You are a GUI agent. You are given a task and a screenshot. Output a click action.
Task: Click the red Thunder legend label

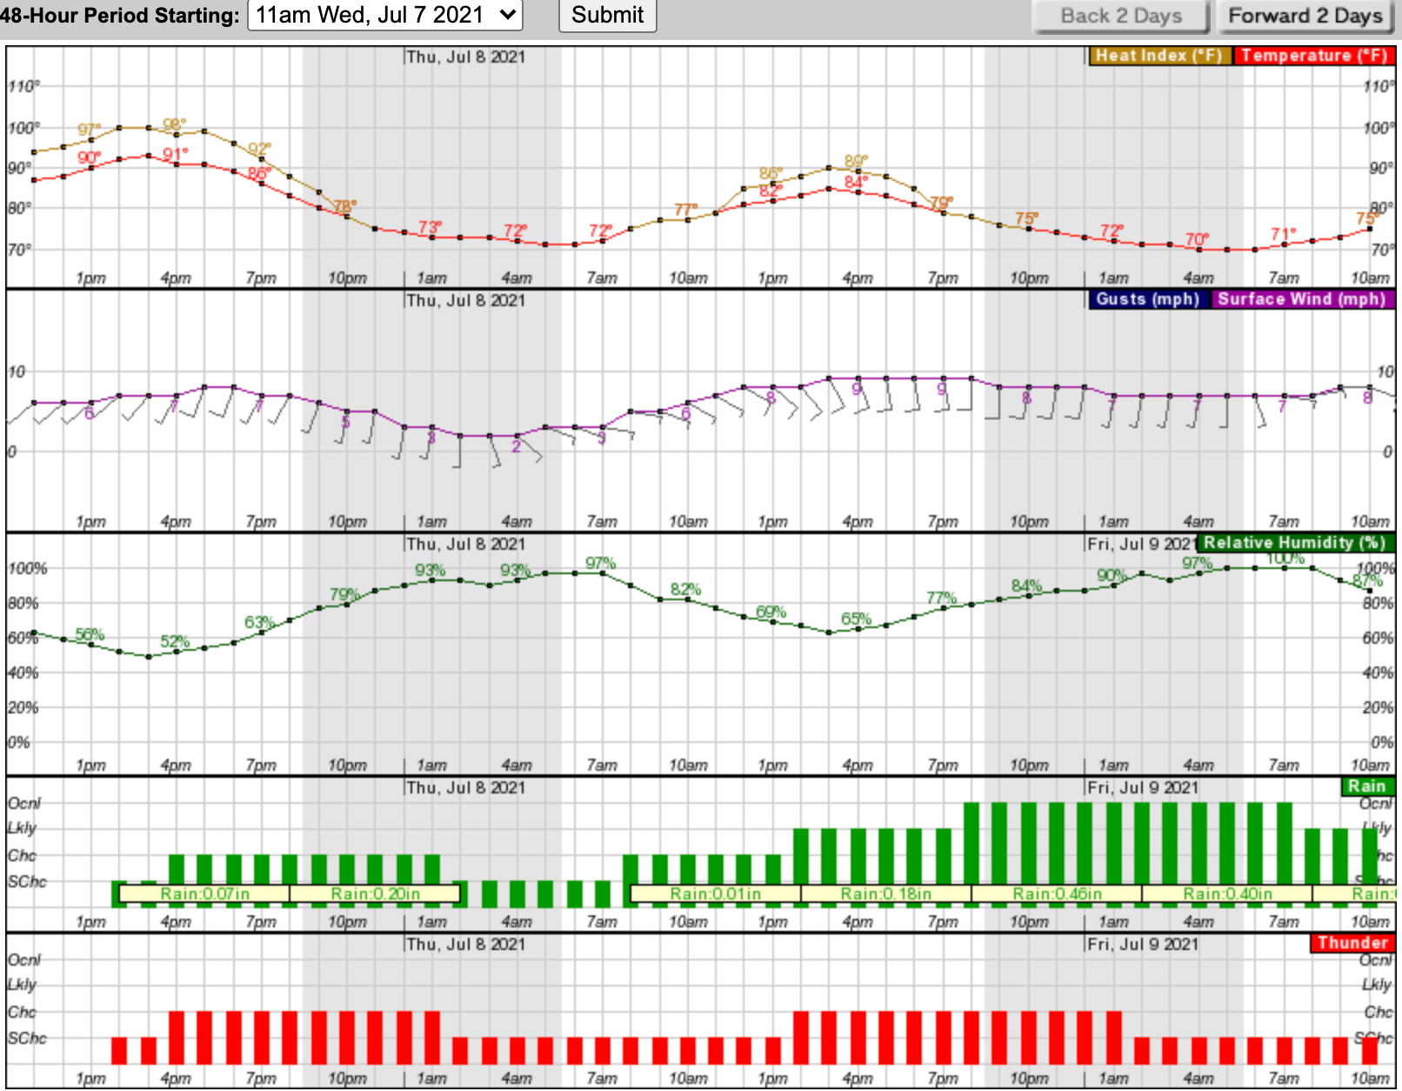pyautogui.click(x=1352, y=943)
